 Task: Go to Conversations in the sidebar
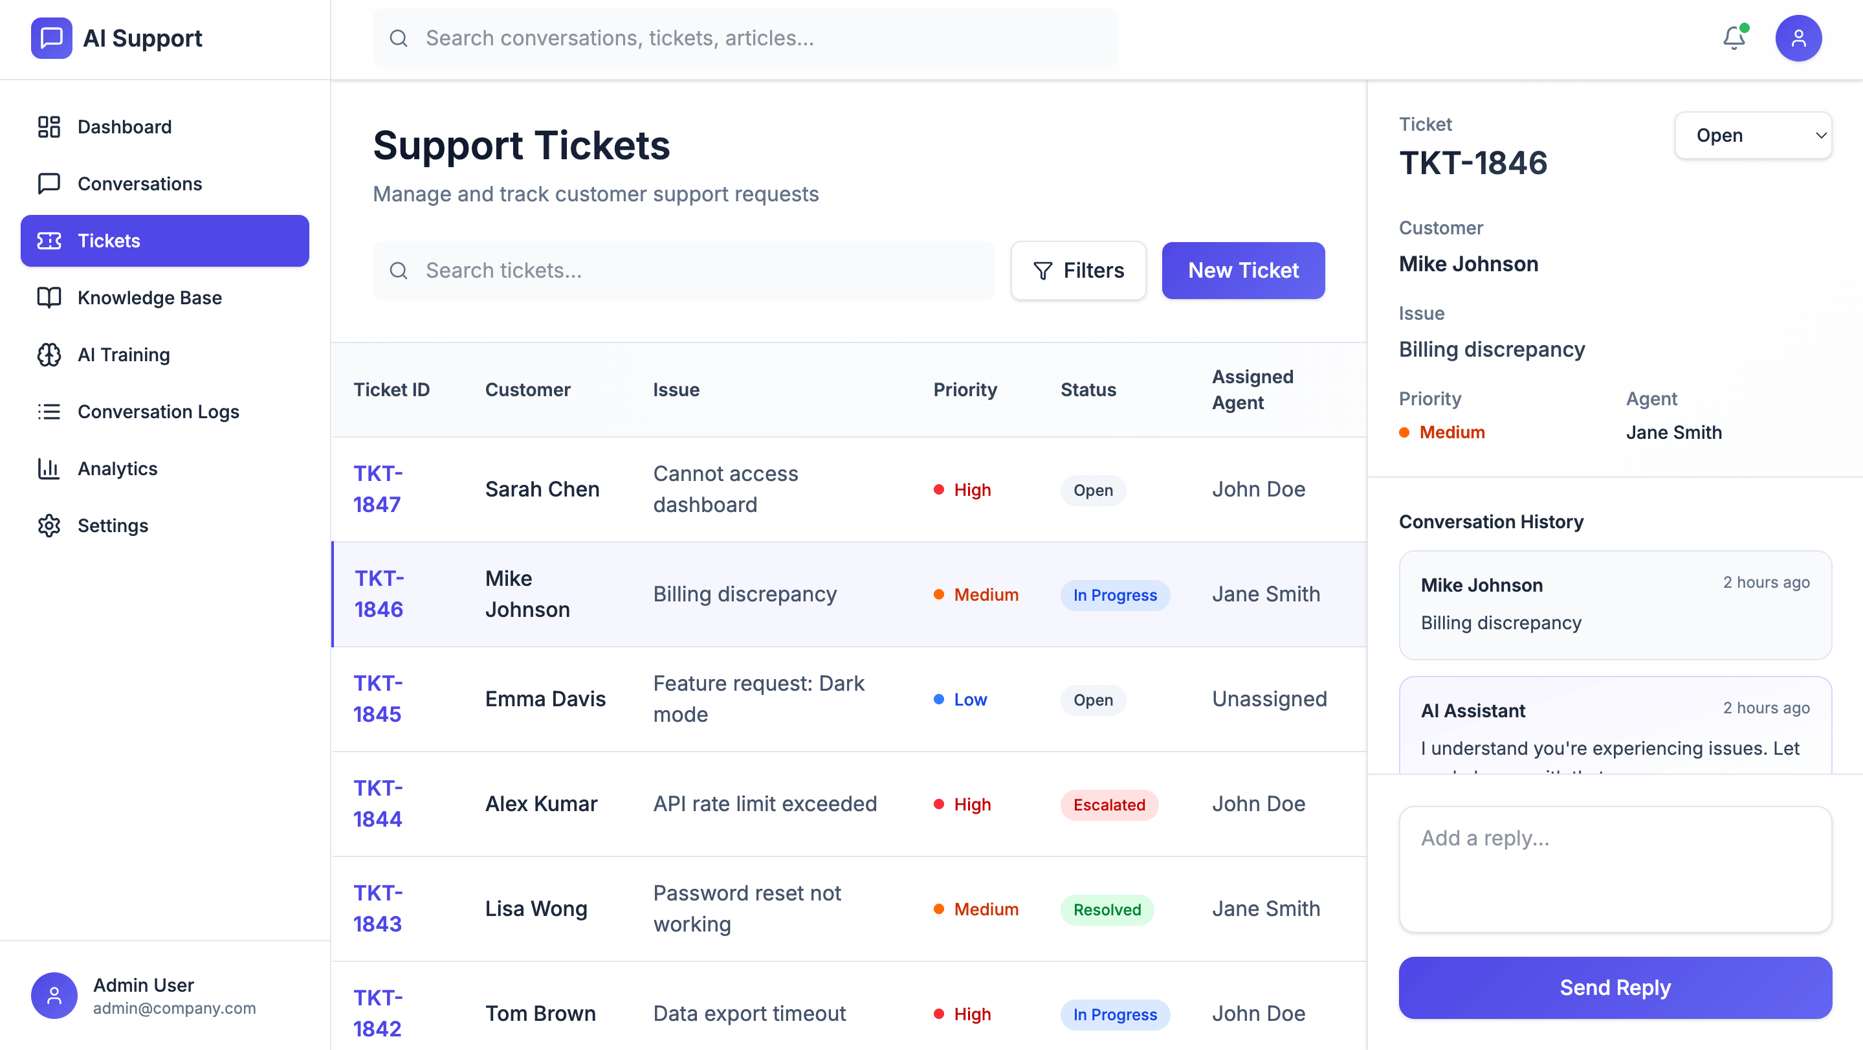[140, 184]
